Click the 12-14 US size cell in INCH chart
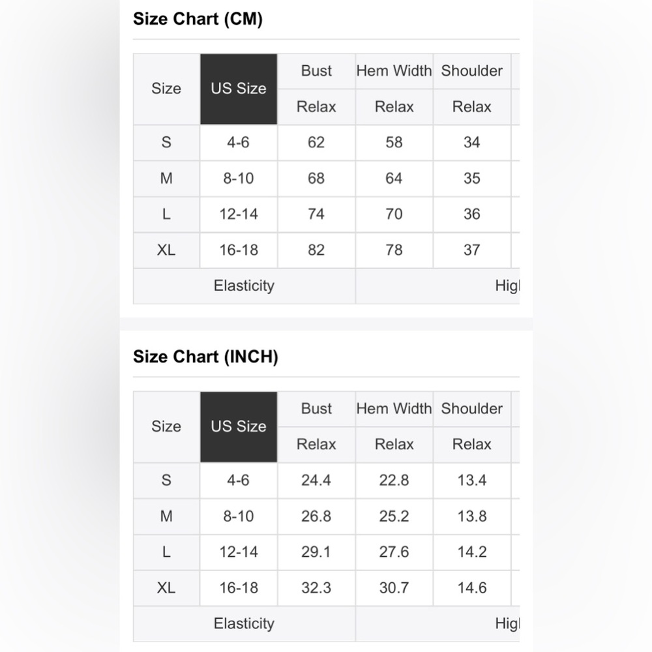Image resolution: width=652 pixels, height=652 pixels. (x=239, y=552)
